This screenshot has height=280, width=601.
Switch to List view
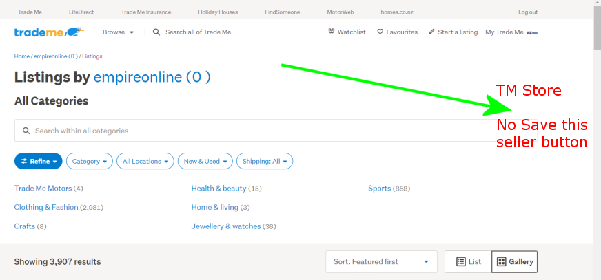[468, 261]
